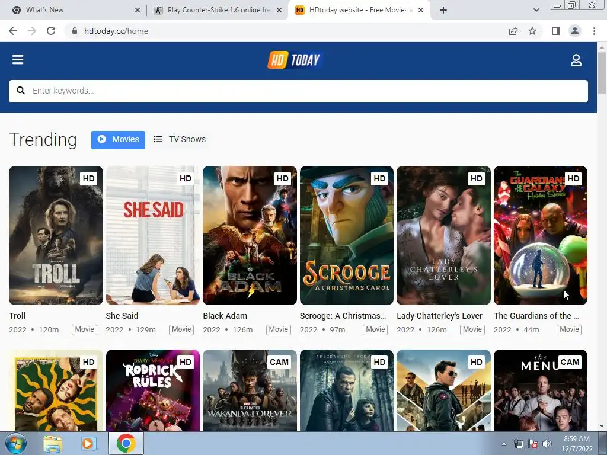Open The Menu poster

pyautogui.click(x=541, y=390)
